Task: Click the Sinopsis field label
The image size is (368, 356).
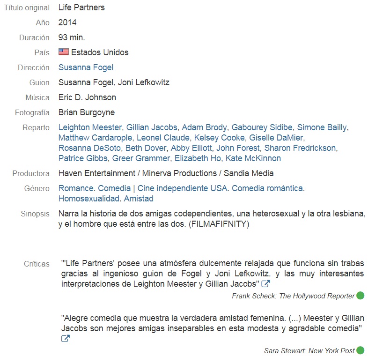Action: coord(35,214)
